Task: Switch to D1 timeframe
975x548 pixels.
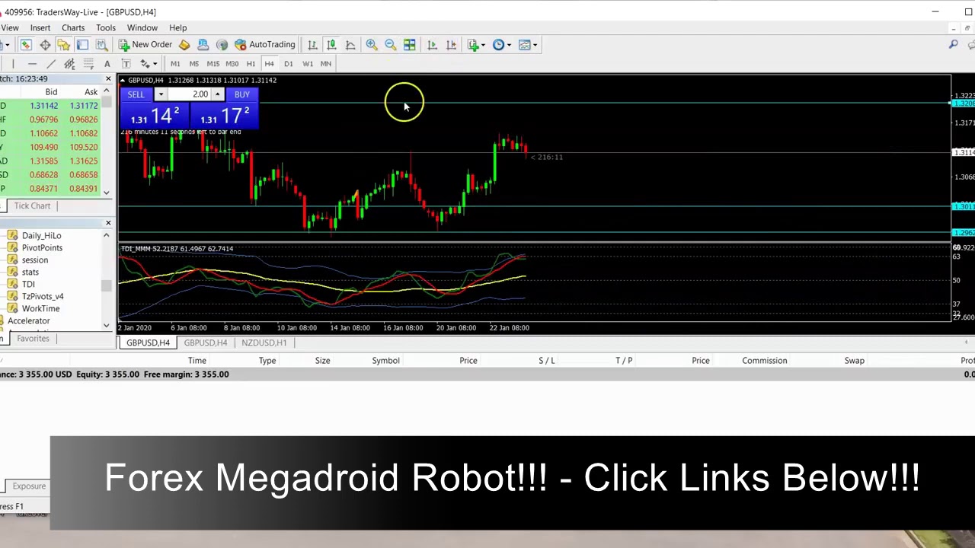Action: 288,64
